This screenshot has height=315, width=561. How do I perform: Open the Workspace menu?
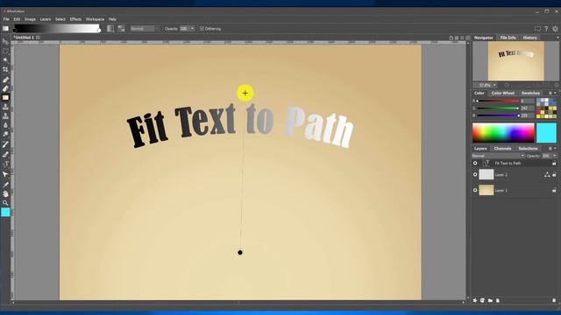[95, 19]
